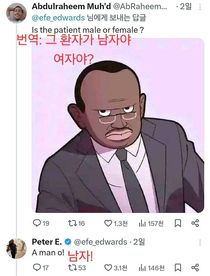Like Peter E.'s 'A man o!' tweet

coord(109,267)
